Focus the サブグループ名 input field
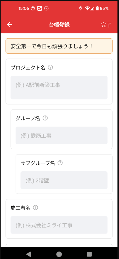The height and width of the screenshot is (259, 119). 64,180
